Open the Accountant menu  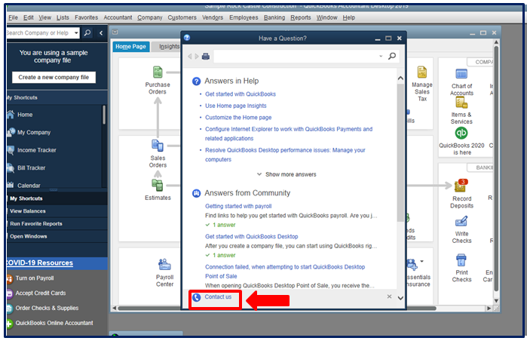118,17
